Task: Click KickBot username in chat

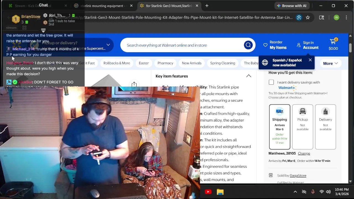Action: point(25,82)
